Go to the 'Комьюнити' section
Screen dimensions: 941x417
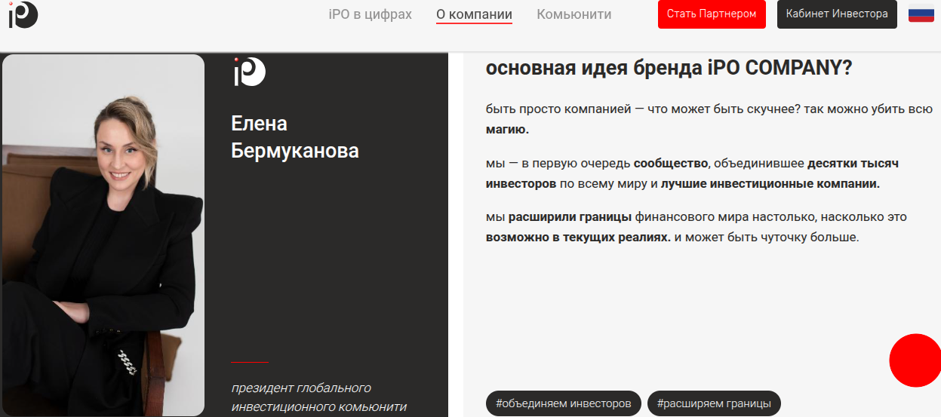click(574, 14)
